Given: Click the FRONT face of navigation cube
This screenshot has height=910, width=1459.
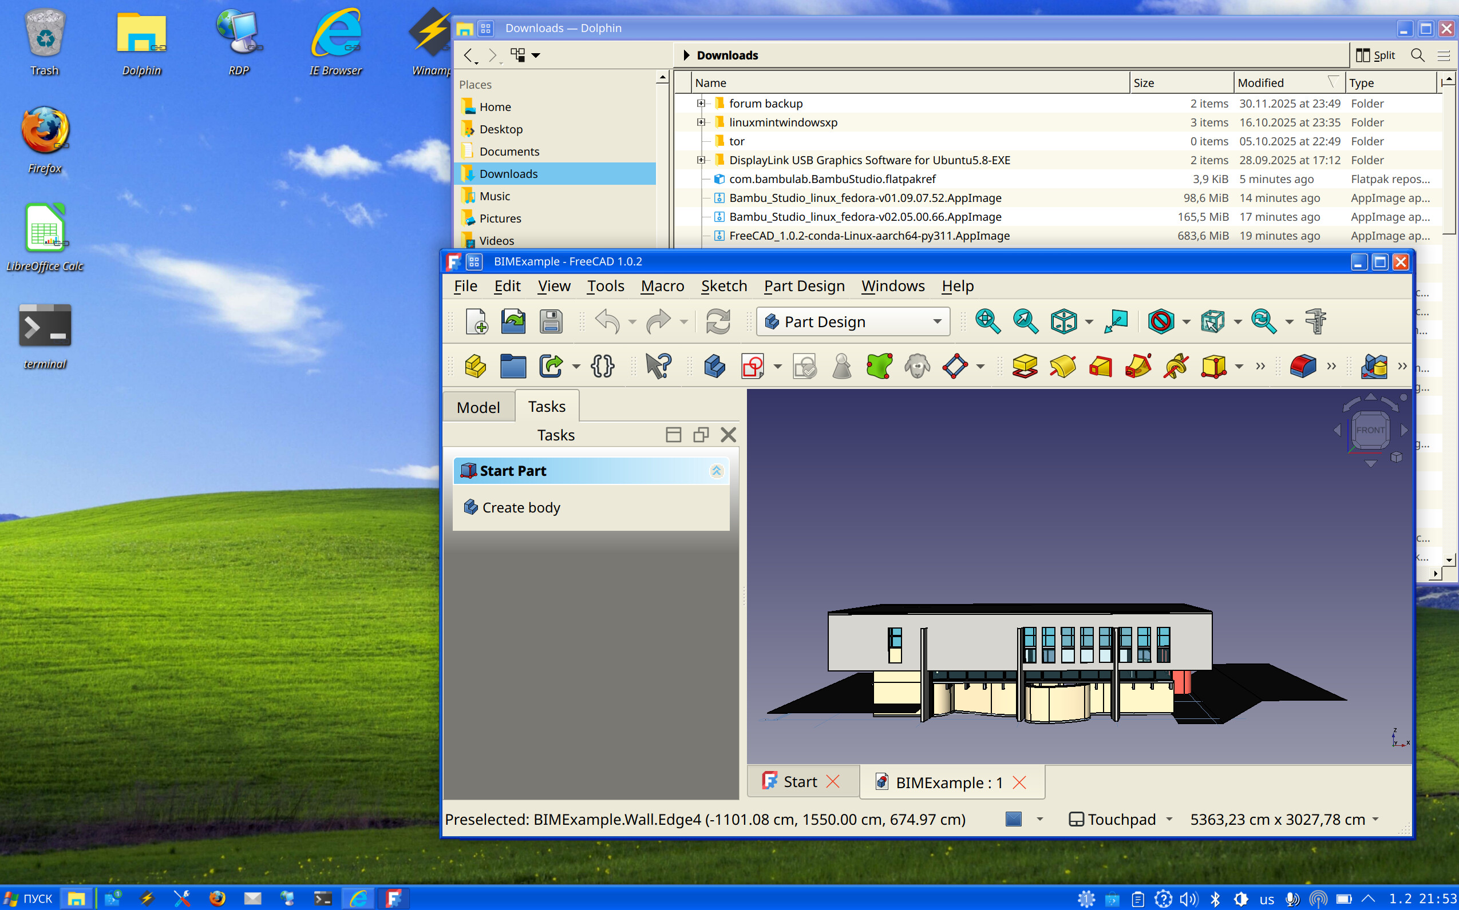Looking at the screenshot, I should coord(1370,430).
